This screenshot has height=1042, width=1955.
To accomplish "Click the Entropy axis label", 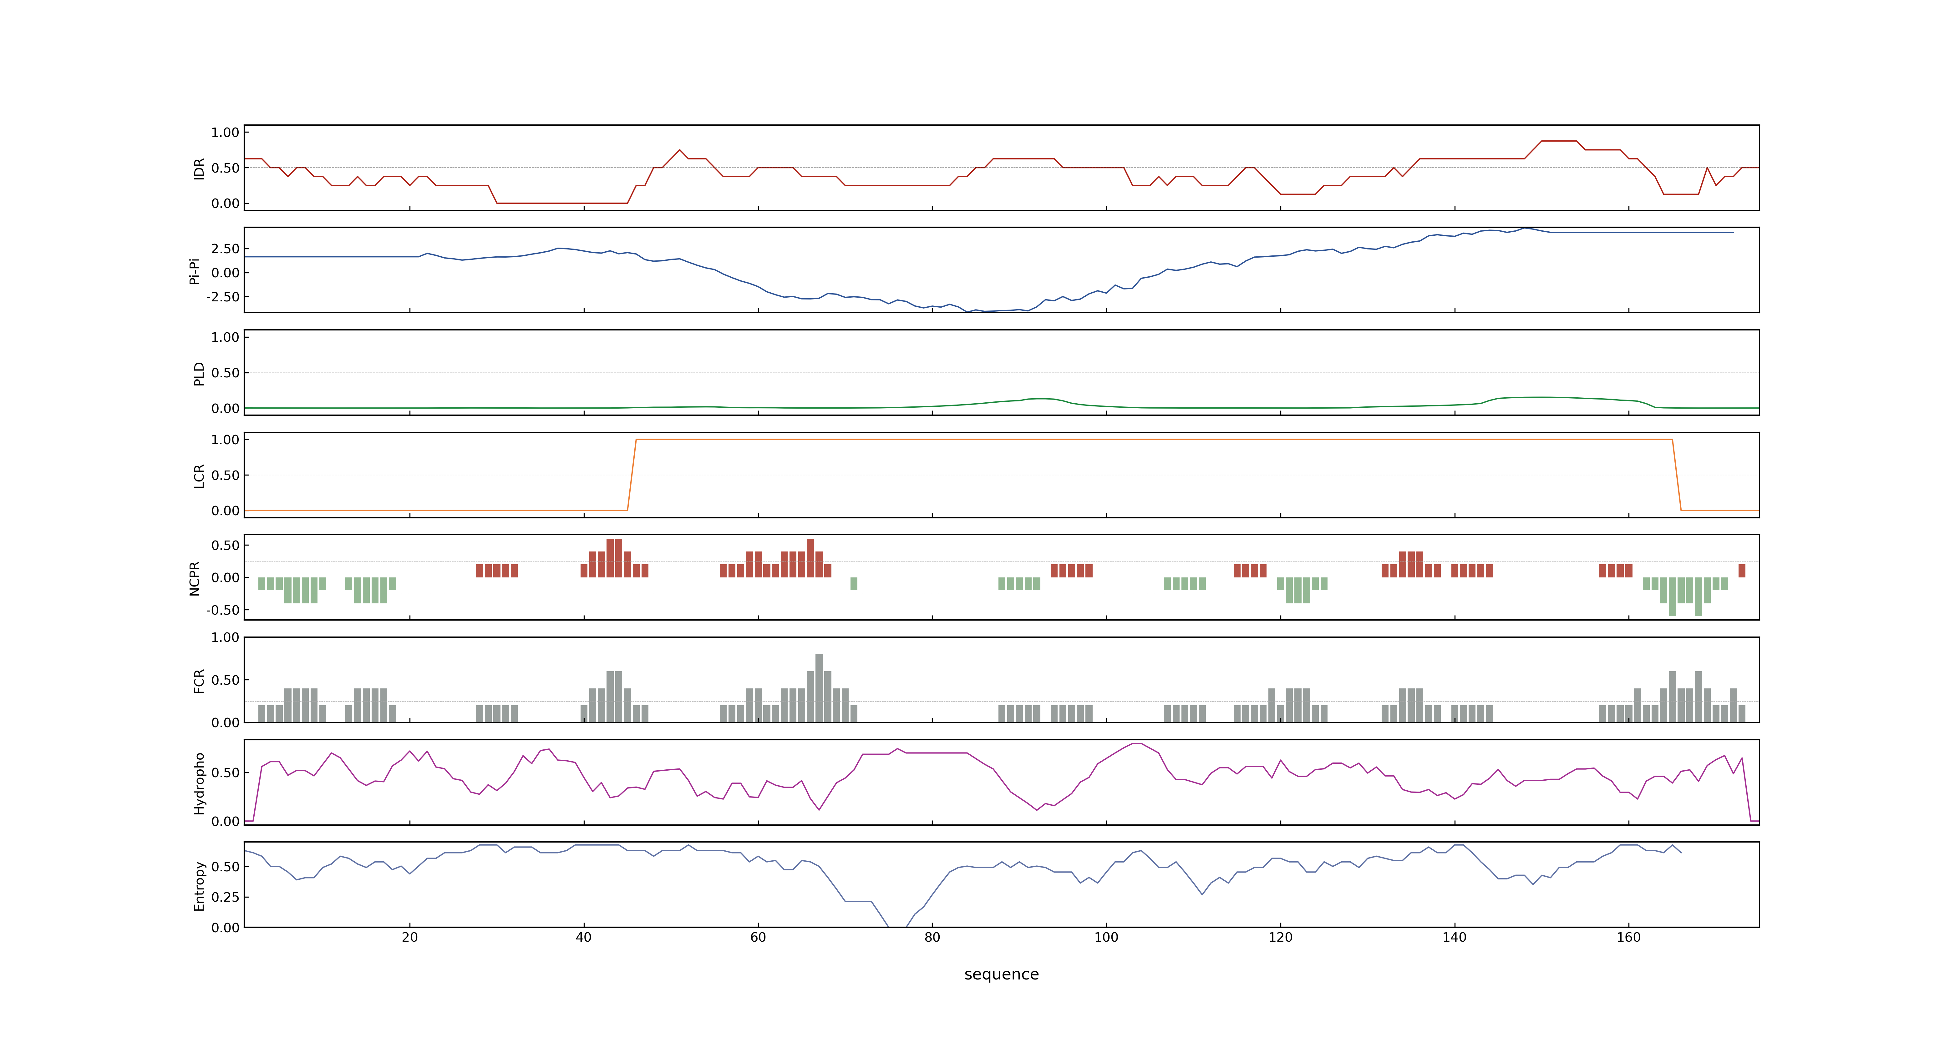I will point(199,885).
